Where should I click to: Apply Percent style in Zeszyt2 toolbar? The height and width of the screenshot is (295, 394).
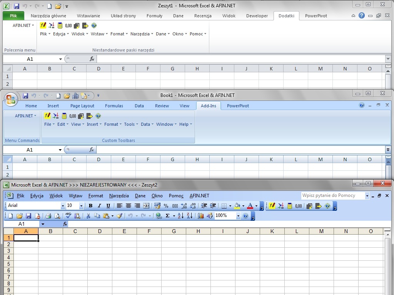point(166,206)
